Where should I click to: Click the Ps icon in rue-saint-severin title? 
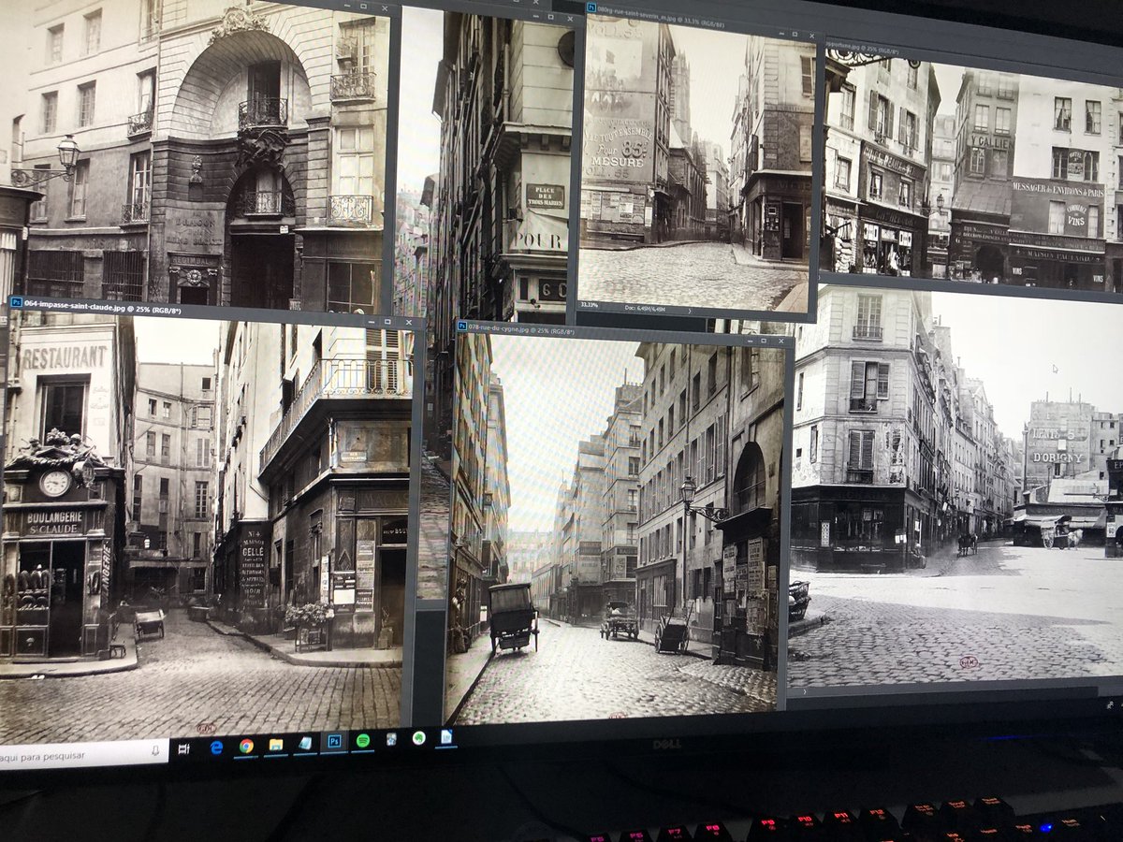[591, 7]
